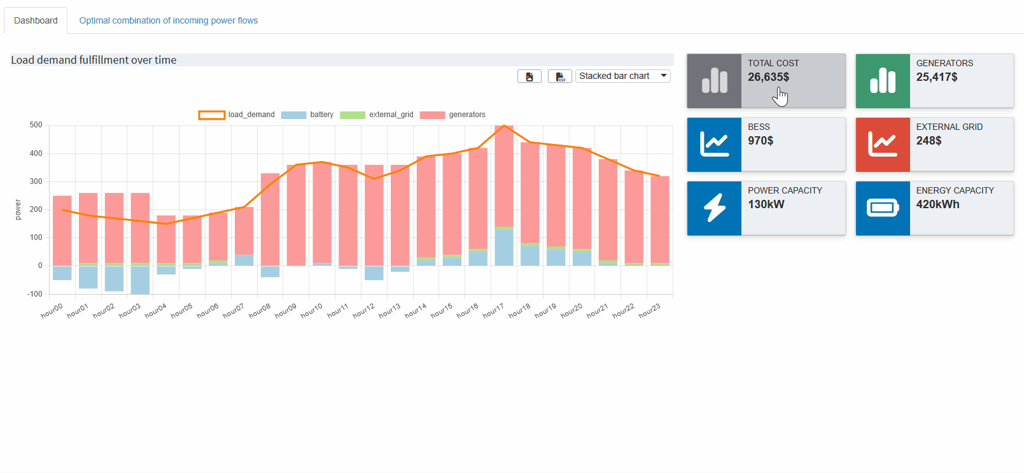Click the Energy Capacity battery icon
The height and width of the screenshot is (473, 1024).
pyautogui.click(x=882, y=208)
